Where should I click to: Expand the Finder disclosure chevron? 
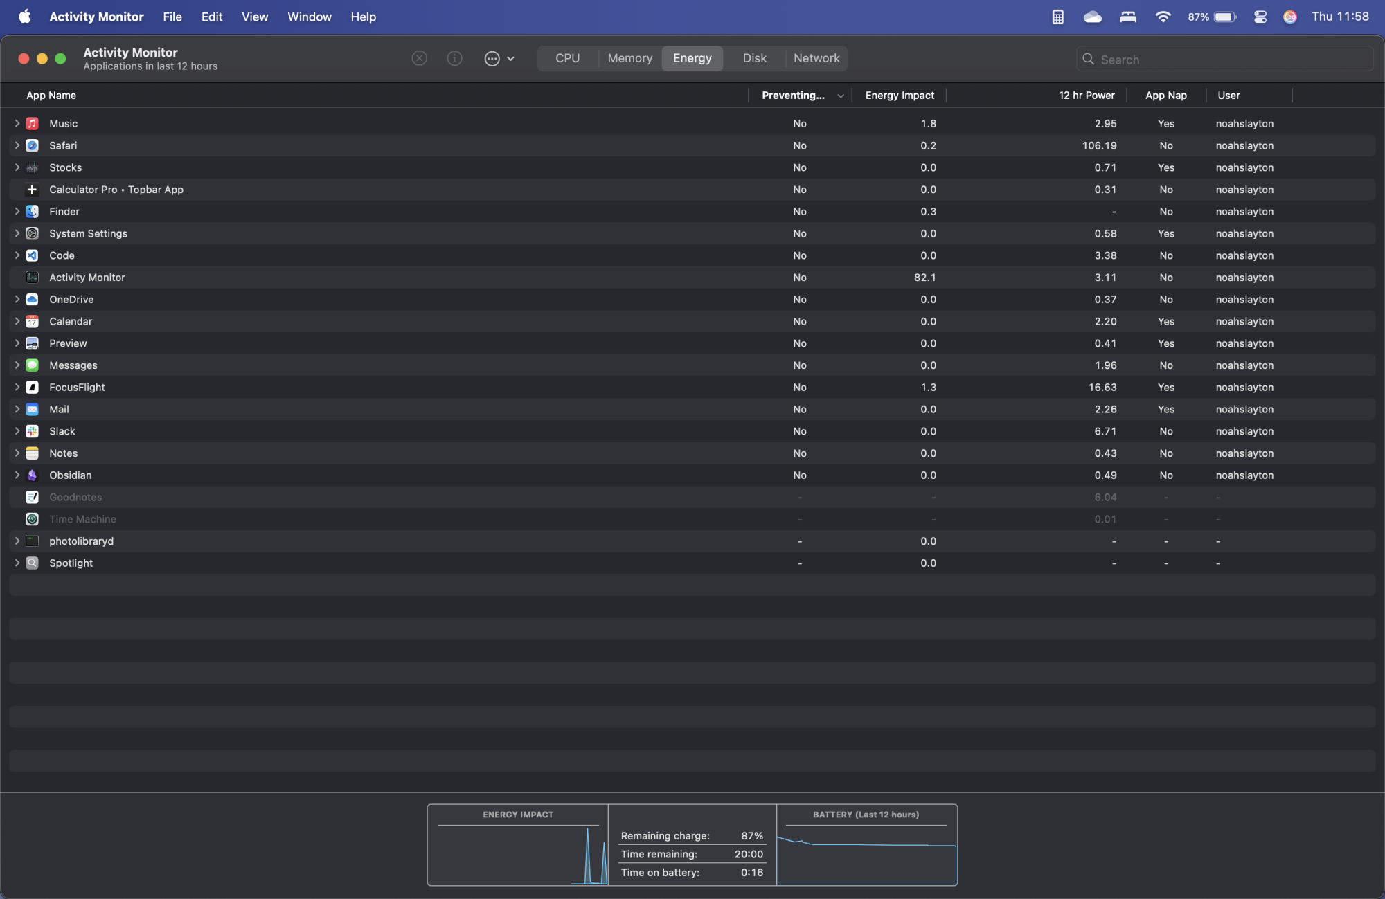point(17,212)
